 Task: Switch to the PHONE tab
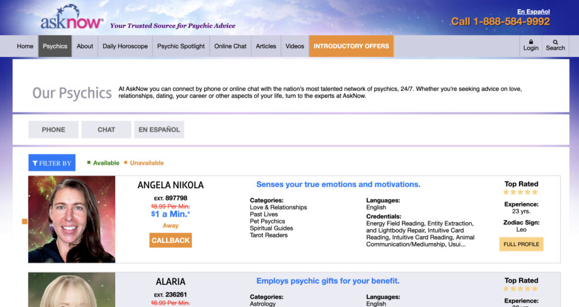(x=54, y=129)
